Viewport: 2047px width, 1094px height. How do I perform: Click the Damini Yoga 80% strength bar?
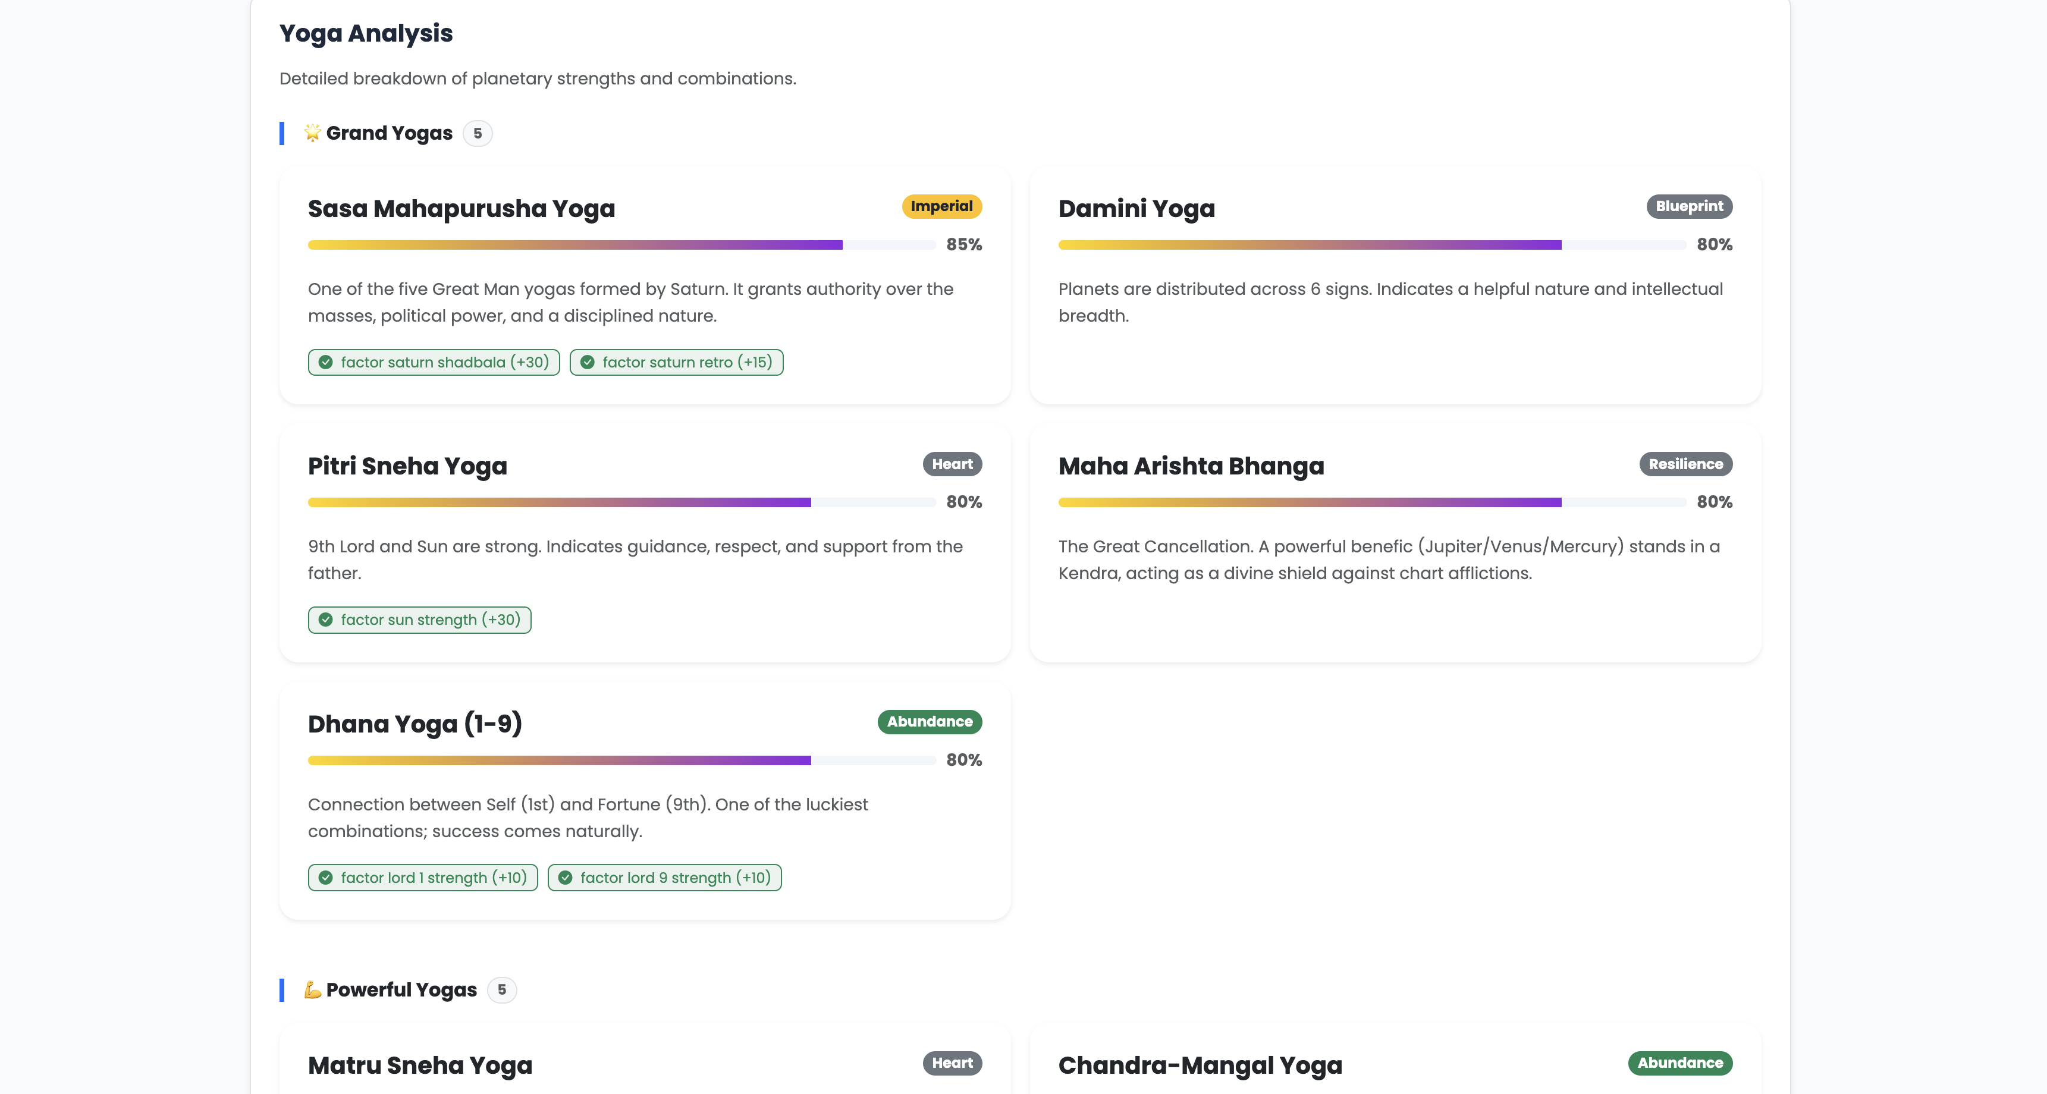click(x=1371, y=245)
